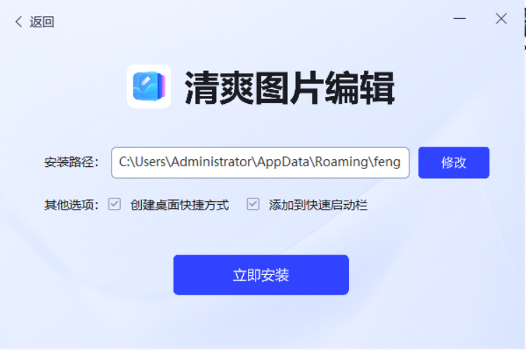Toggle via the 添加到快速启动栏 label text
Screen dimensions: 526x350
click(x=318, y=205)
